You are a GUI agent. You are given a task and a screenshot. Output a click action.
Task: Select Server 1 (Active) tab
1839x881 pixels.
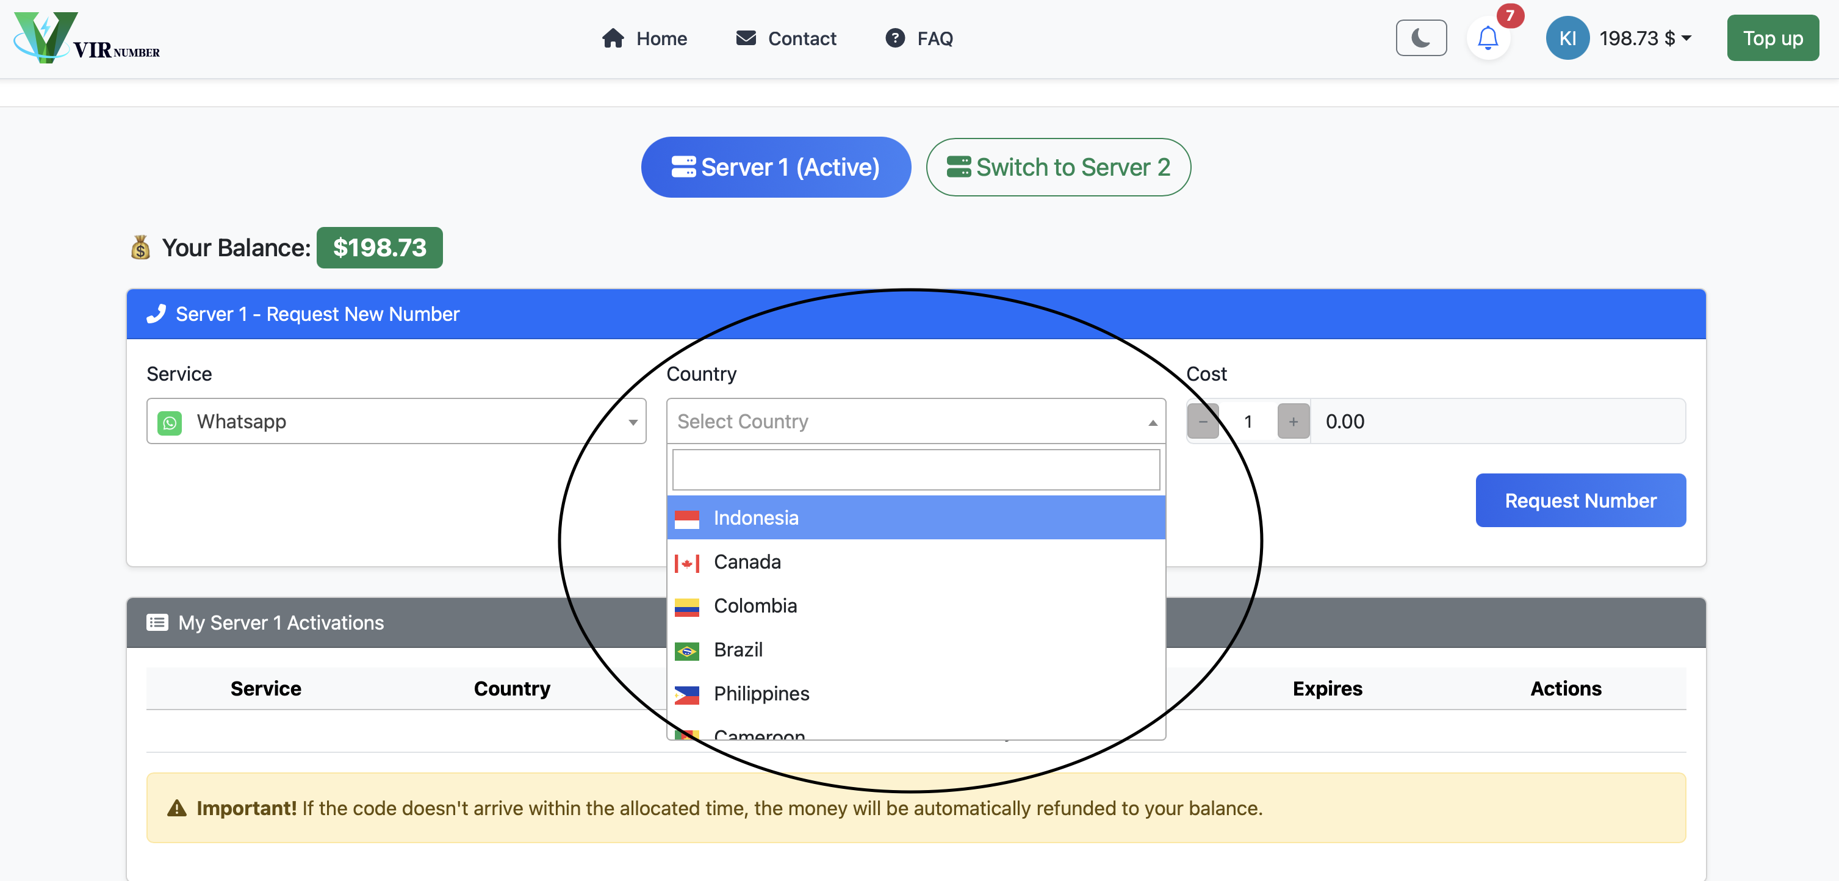(776, 167)
